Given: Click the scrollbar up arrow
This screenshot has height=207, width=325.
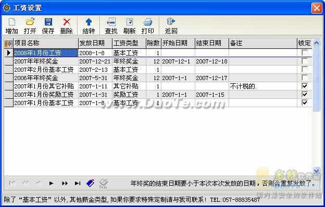Looking at the screenshot, I should pyautogui.click(x=316, y=43).
